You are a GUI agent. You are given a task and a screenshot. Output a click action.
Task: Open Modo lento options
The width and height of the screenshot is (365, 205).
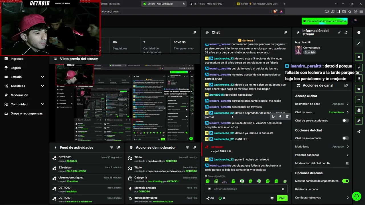[x=322, y=147]
